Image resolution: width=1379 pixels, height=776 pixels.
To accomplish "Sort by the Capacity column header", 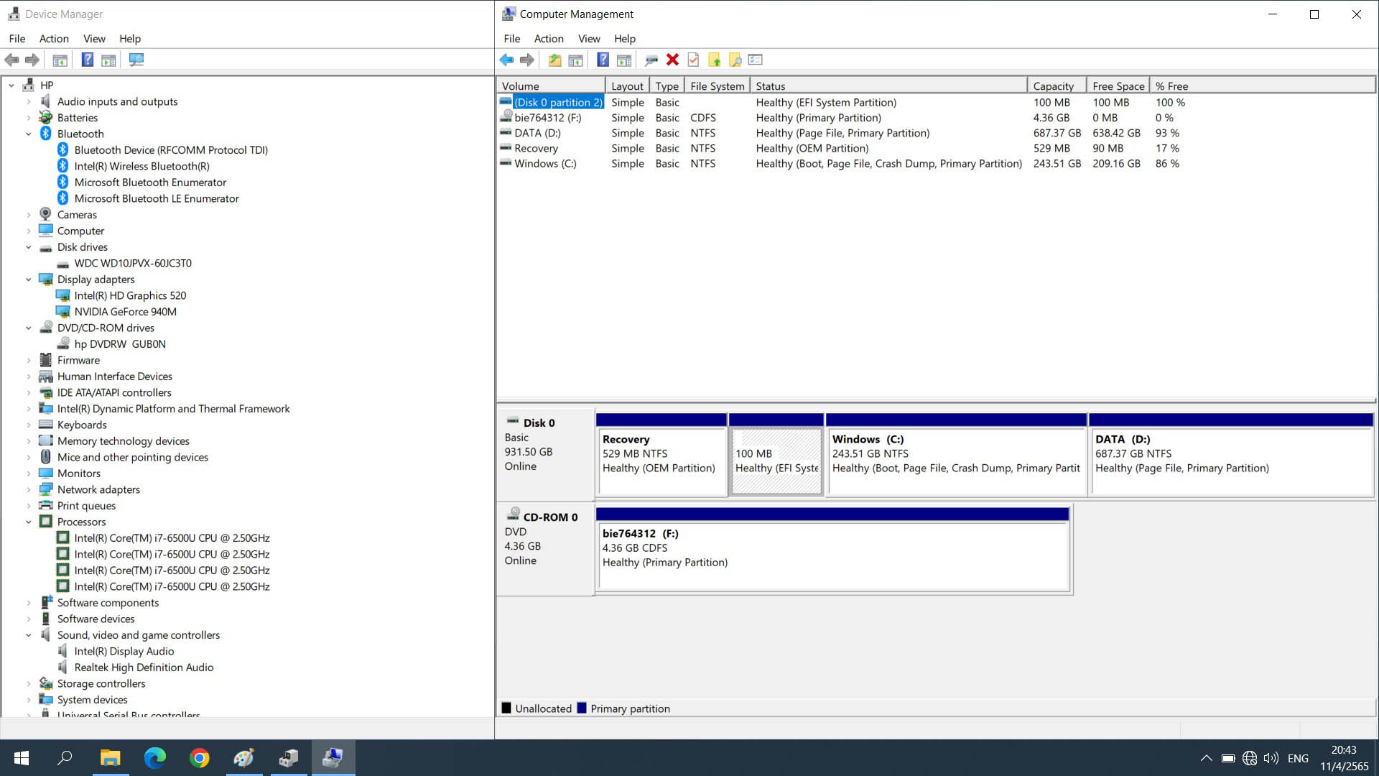I will (x=1057, y=86).
